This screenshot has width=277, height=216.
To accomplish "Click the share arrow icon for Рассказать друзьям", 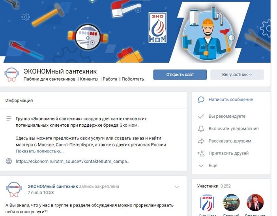I will (201, 141).
